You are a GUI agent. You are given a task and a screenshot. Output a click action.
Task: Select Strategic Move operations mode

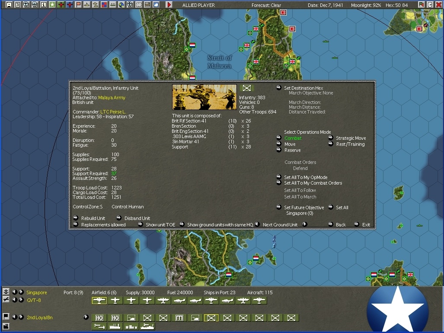click(x=351, y=138)
